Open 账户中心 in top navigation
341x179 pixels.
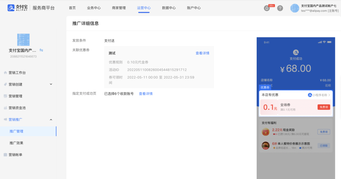coord(194,8)
